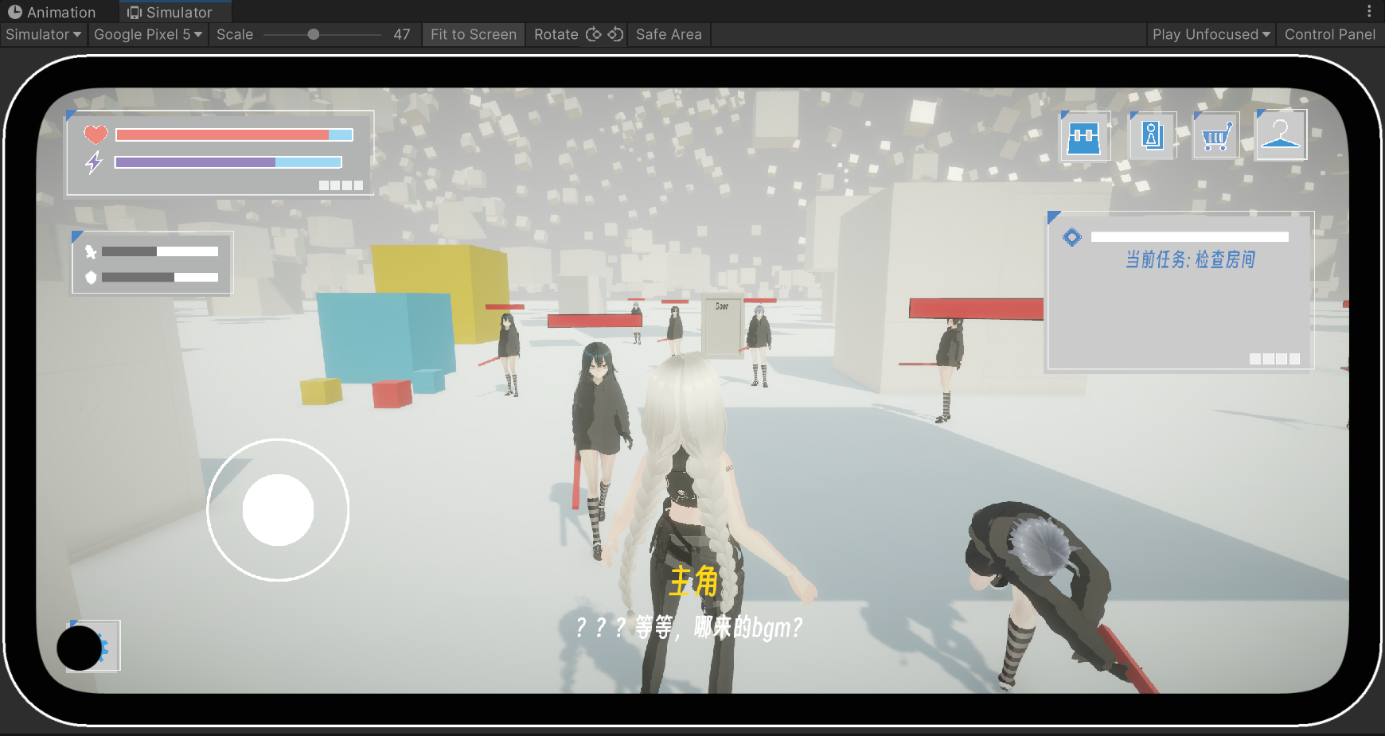Open the Play Unfocused dropdown
This screenshot has height=736, width=1385.
pyautogui.click(x=1211, y=34)
